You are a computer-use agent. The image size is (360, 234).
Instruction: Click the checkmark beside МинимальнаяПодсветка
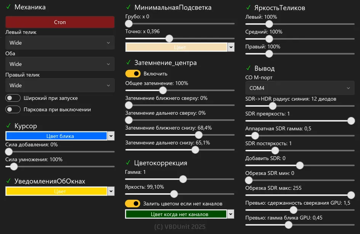tap(128, 8)
